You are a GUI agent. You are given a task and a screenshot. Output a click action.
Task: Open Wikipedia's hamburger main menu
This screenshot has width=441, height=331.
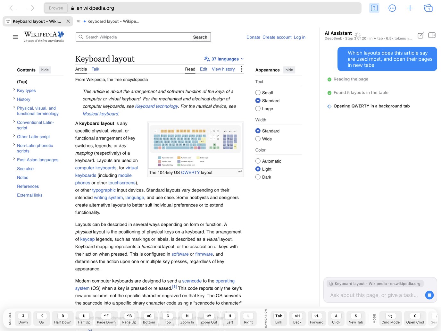tap(15, 37)
